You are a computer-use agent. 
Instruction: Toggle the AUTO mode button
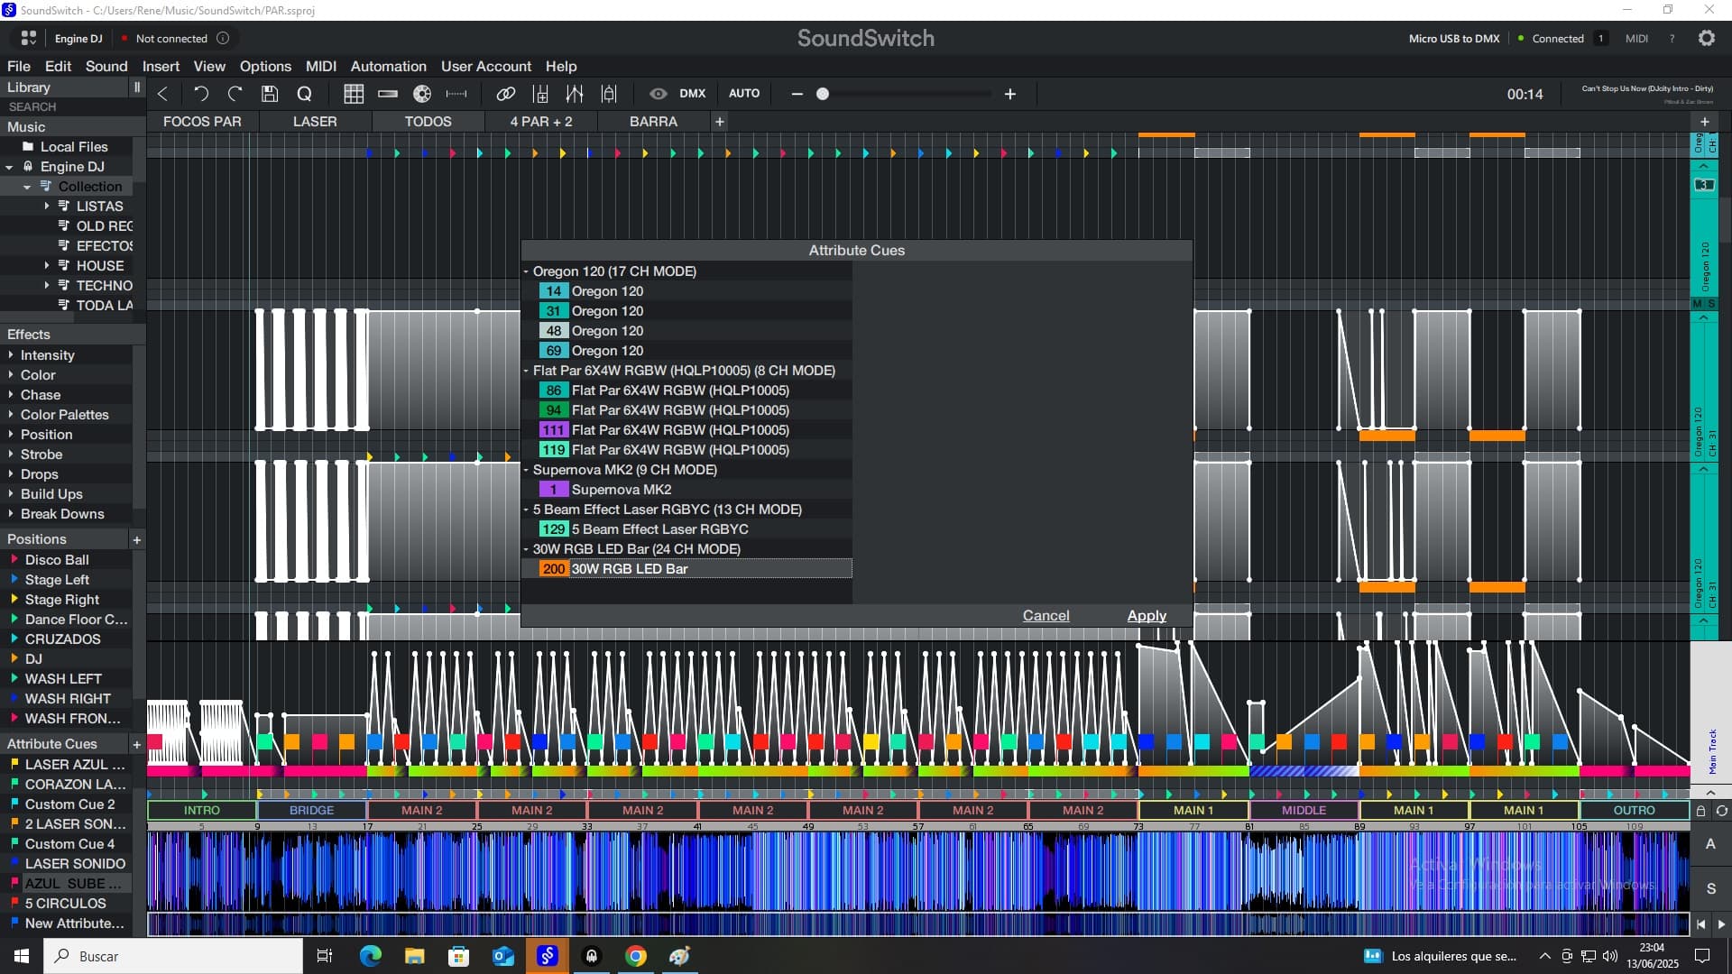pyautogui.click(x=744, y=94)
